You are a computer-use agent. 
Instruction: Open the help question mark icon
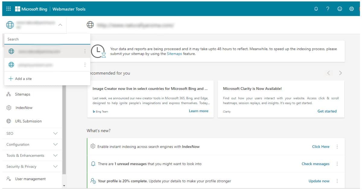[x=328, y=9]
